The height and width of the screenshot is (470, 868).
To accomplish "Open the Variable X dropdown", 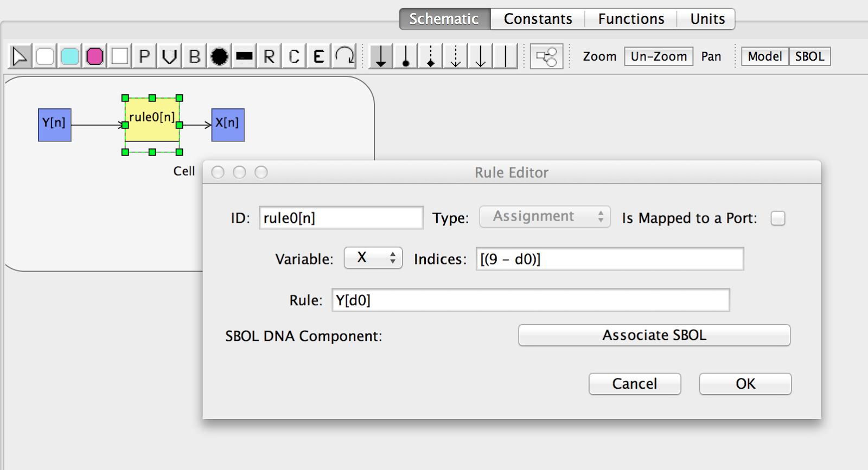I will [373, 258].
